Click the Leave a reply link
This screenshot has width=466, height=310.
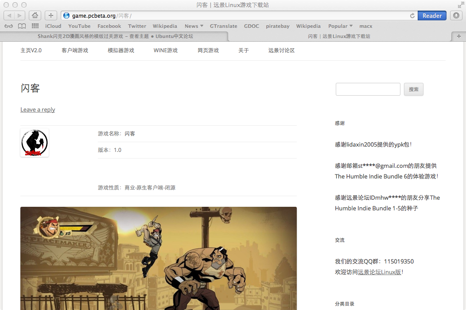point(38,110)
